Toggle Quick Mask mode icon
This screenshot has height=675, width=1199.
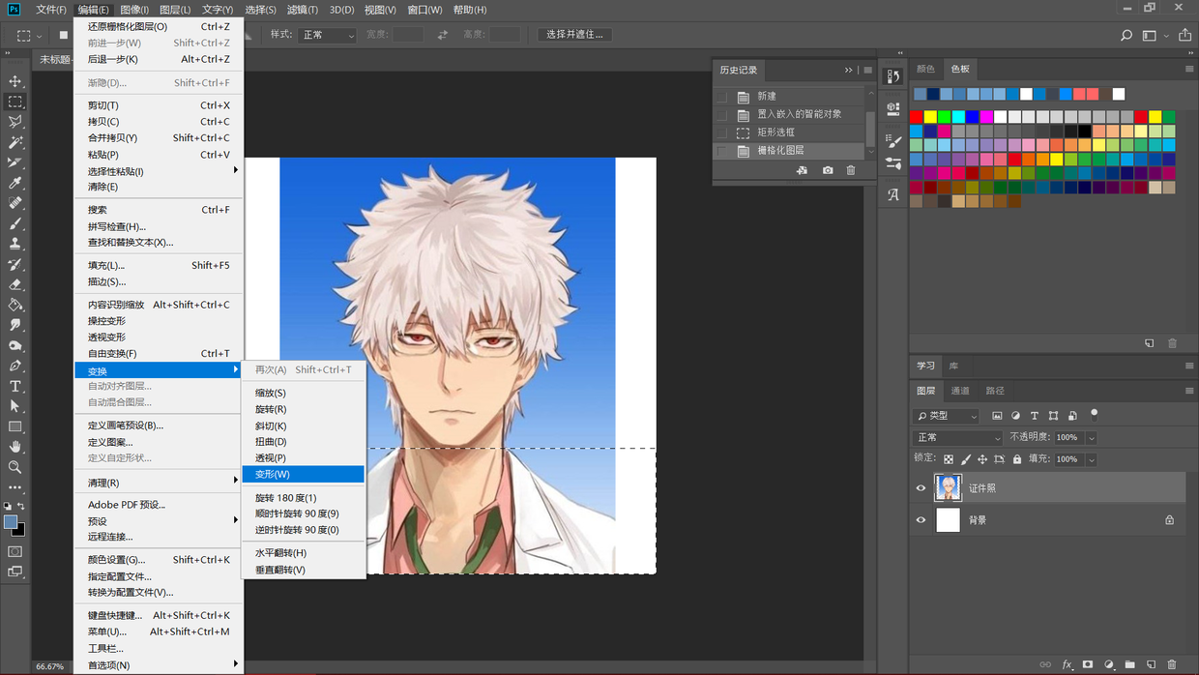[x=15, y=551]
